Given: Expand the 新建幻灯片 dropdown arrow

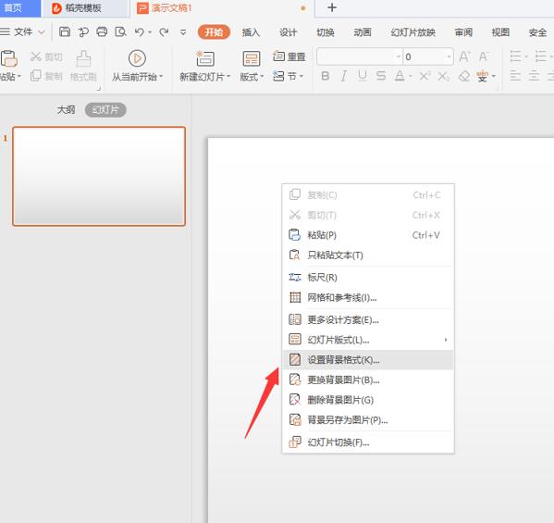Looking at the screenshot, I should (228, 76).
